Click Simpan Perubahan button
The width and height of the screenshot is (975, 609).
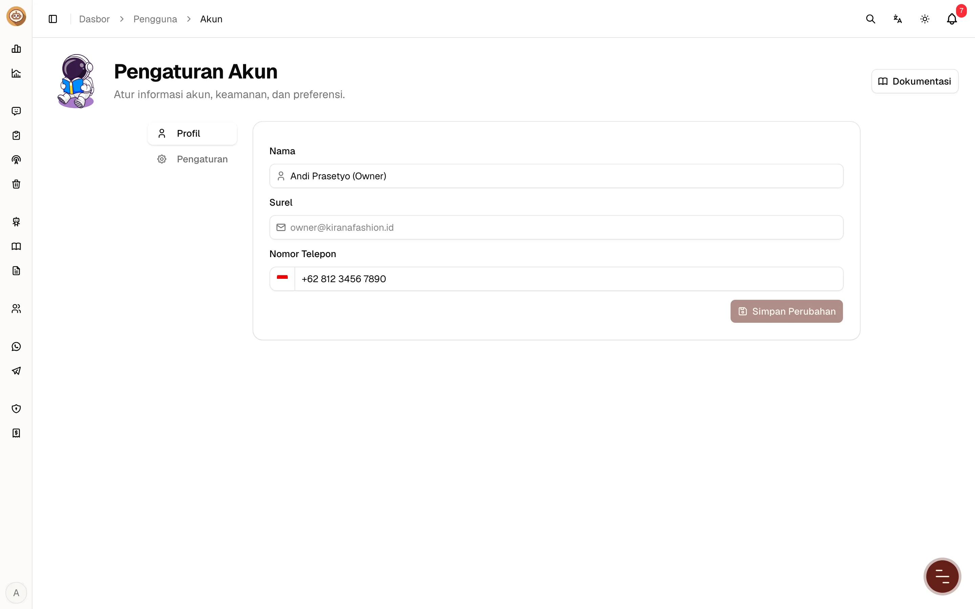tap(786, 311)
